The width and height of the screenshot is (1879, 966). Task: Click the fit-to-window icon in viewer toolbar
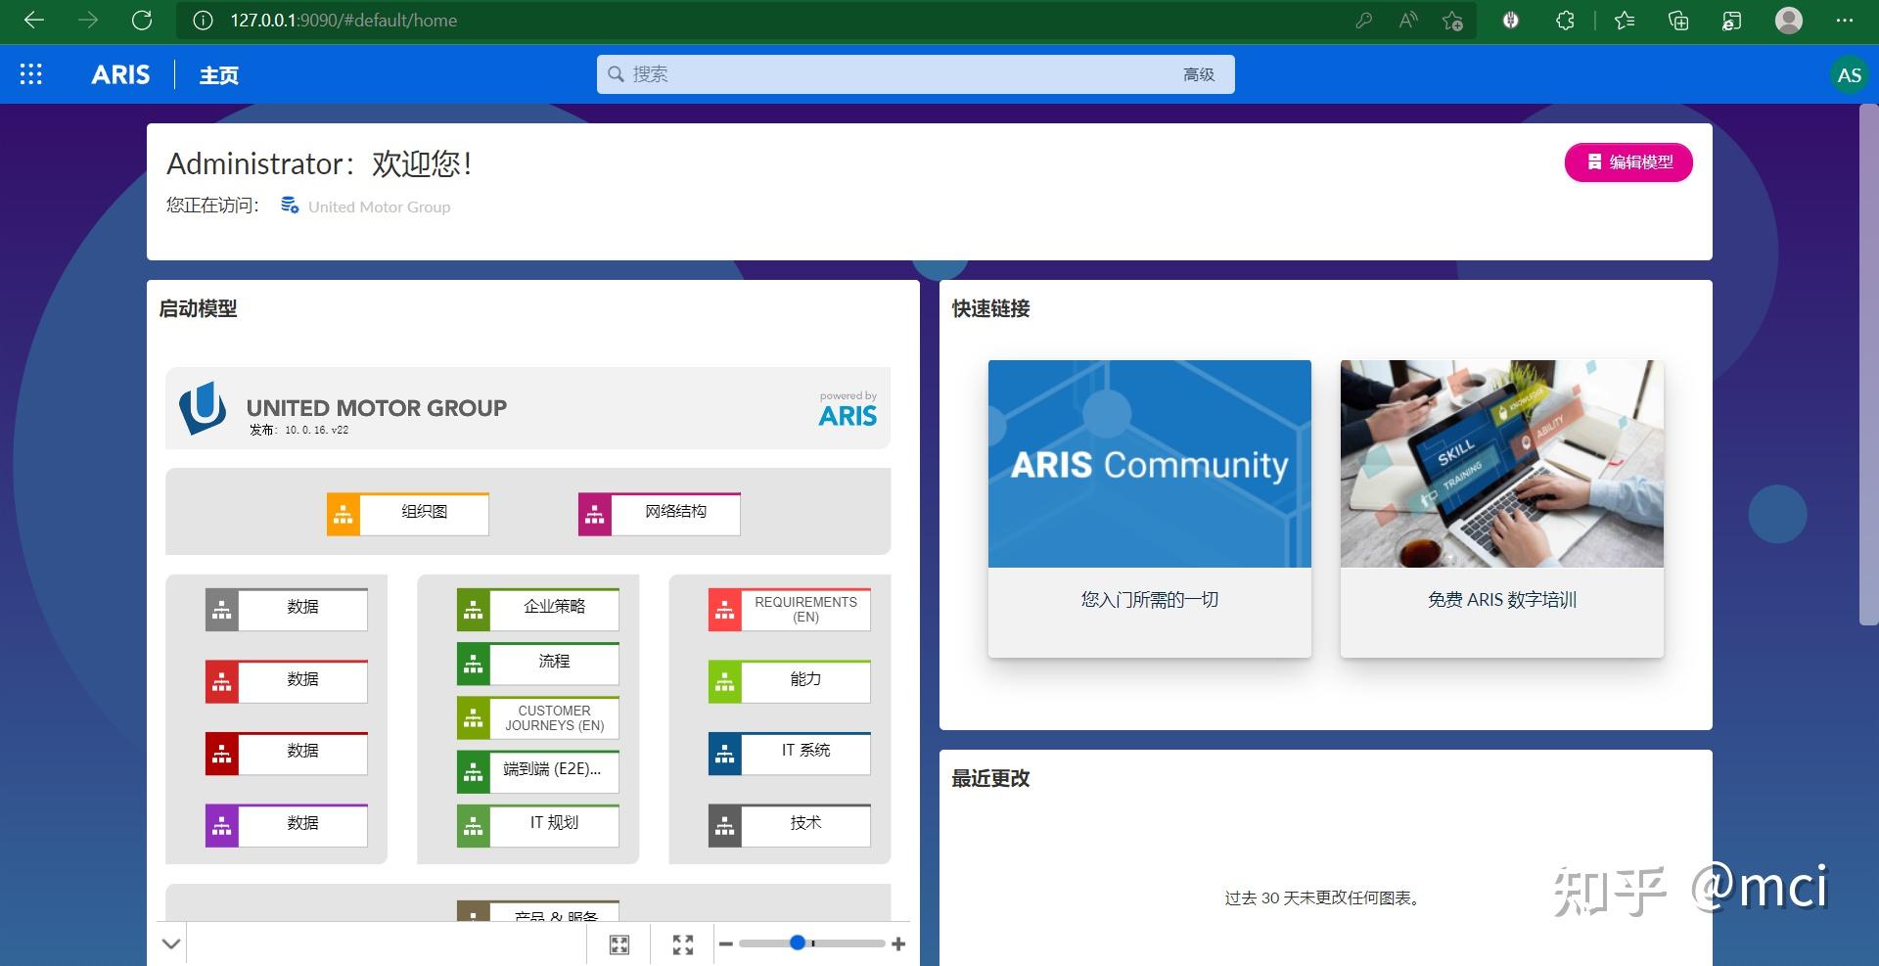click(x=619, y=944)
